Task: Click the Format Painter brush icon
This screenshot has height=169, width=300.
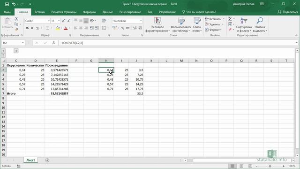Action: tap(16, 29)
